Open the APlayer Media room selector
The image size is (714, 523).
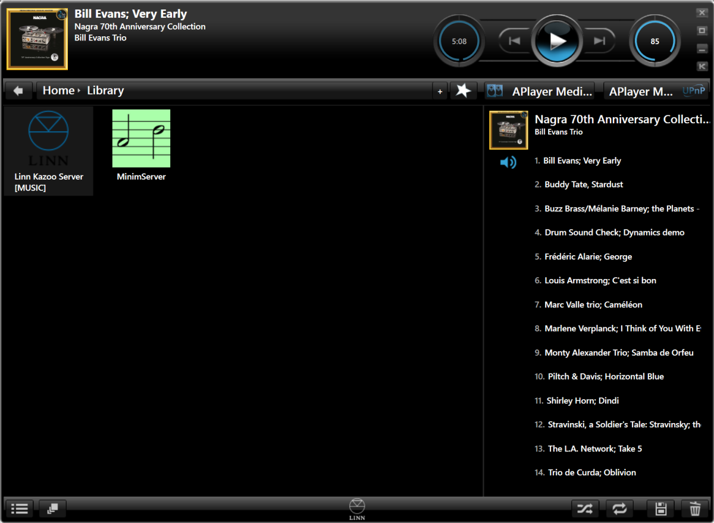pyautogui.click(x=540, y=91)
